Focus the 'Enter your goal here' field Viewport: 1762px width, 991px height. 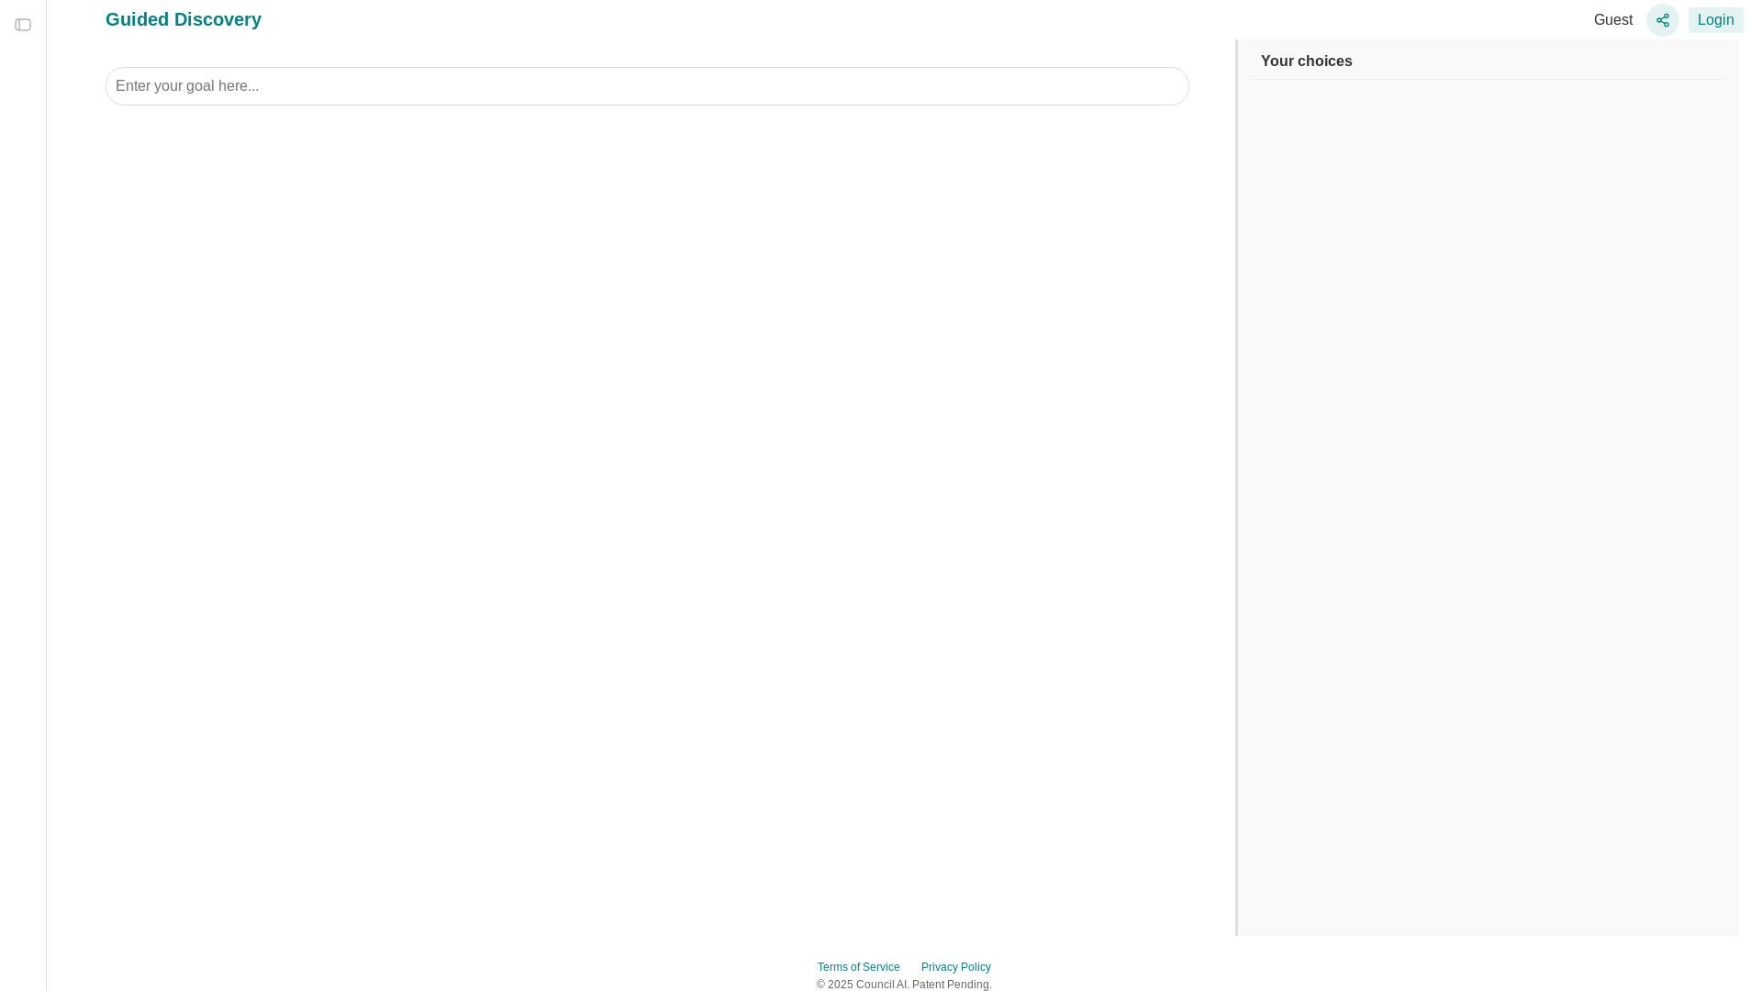click(x=647, y=86)
